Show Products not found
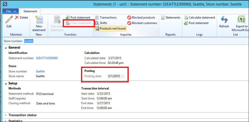 [x=110, y=29]
